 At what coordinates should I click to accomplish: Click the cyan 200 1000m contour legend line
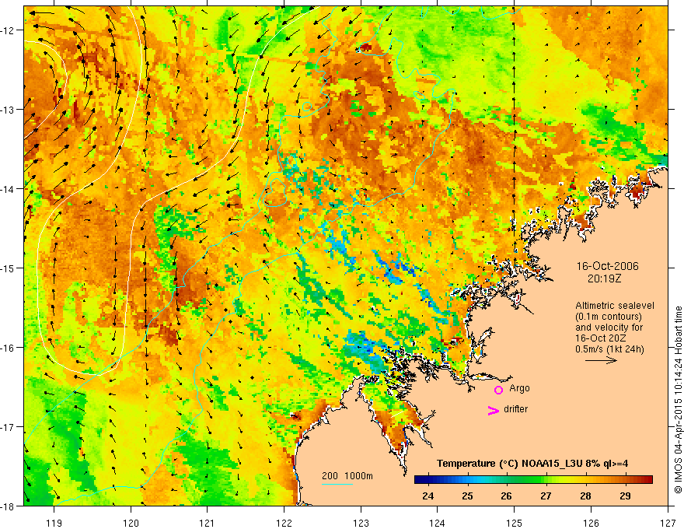click(x=337, y=484)
